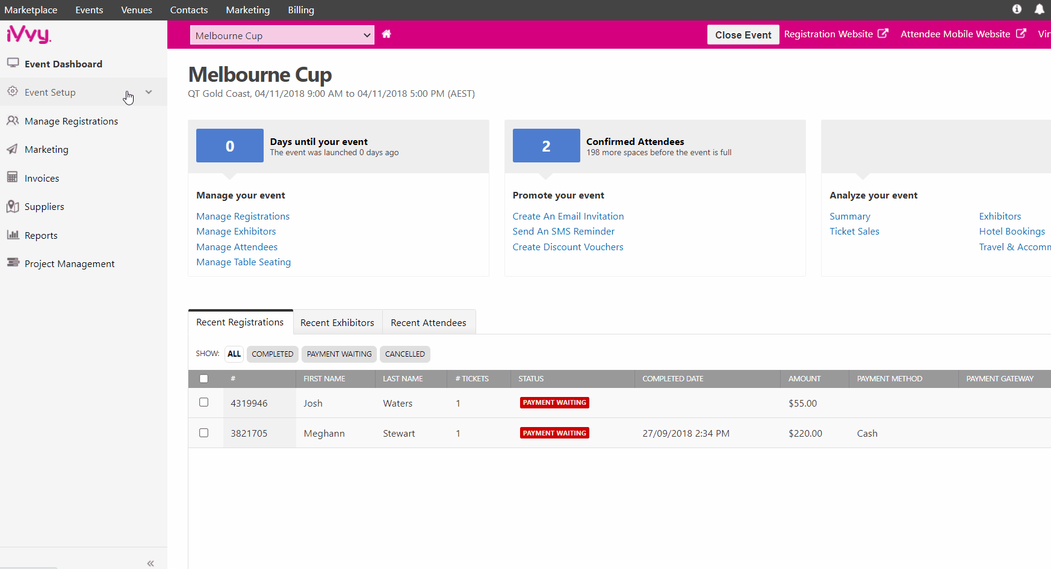
Task: Open the Venues menu
Action: pos(137,10)
